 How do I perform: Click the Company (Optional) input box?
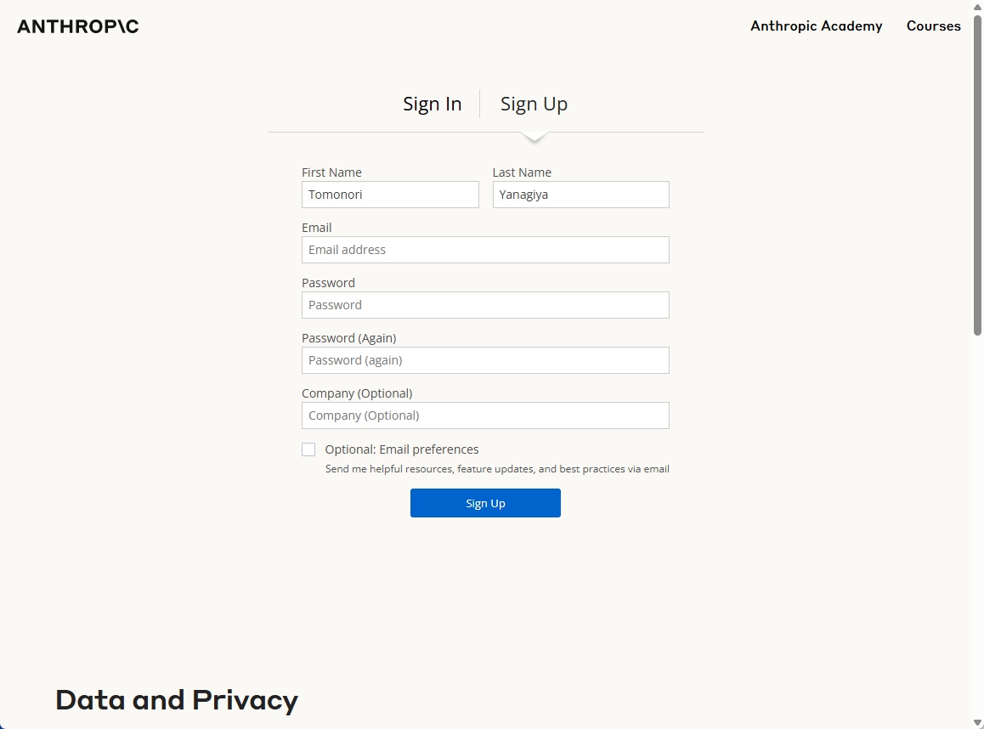point(485,415)
